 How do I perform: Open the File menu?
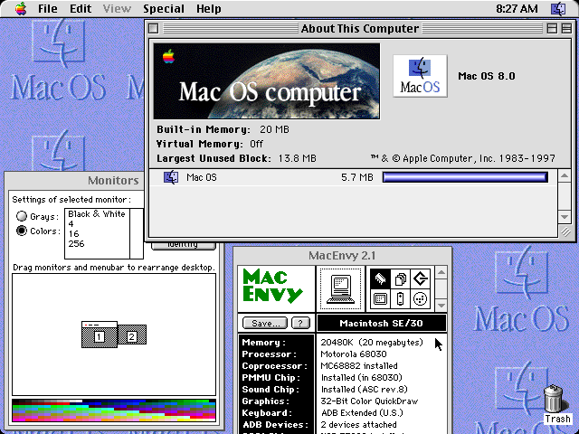[x=48, y=8]
